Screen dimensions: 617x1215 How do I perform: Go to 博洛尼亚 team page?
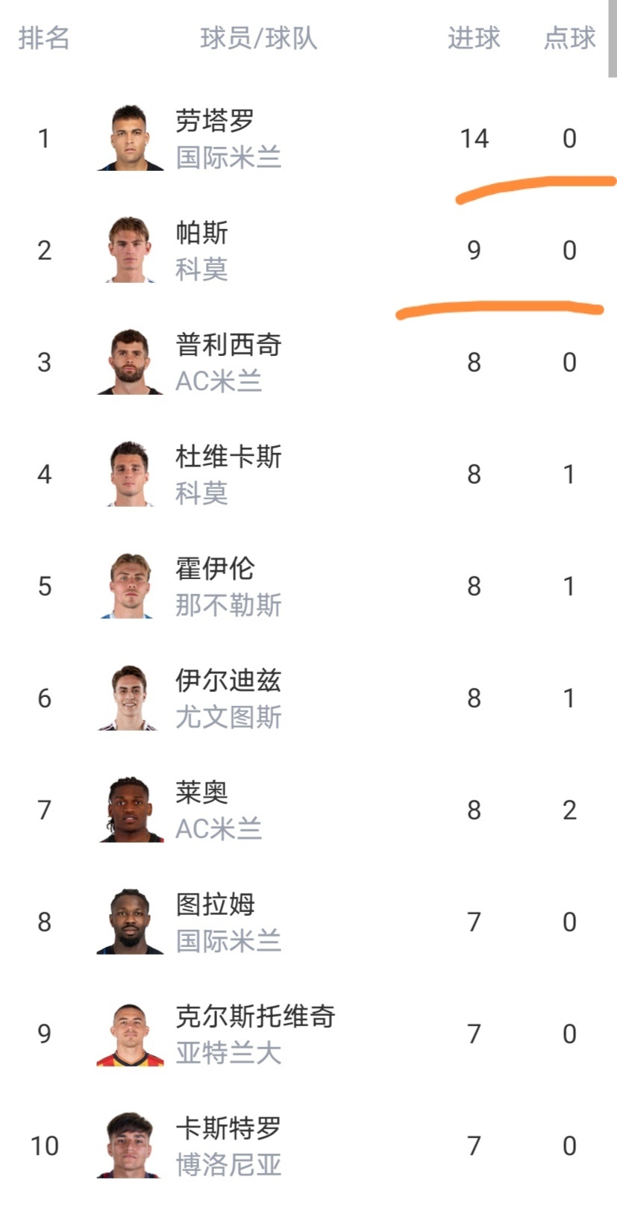coord(228,1165)
